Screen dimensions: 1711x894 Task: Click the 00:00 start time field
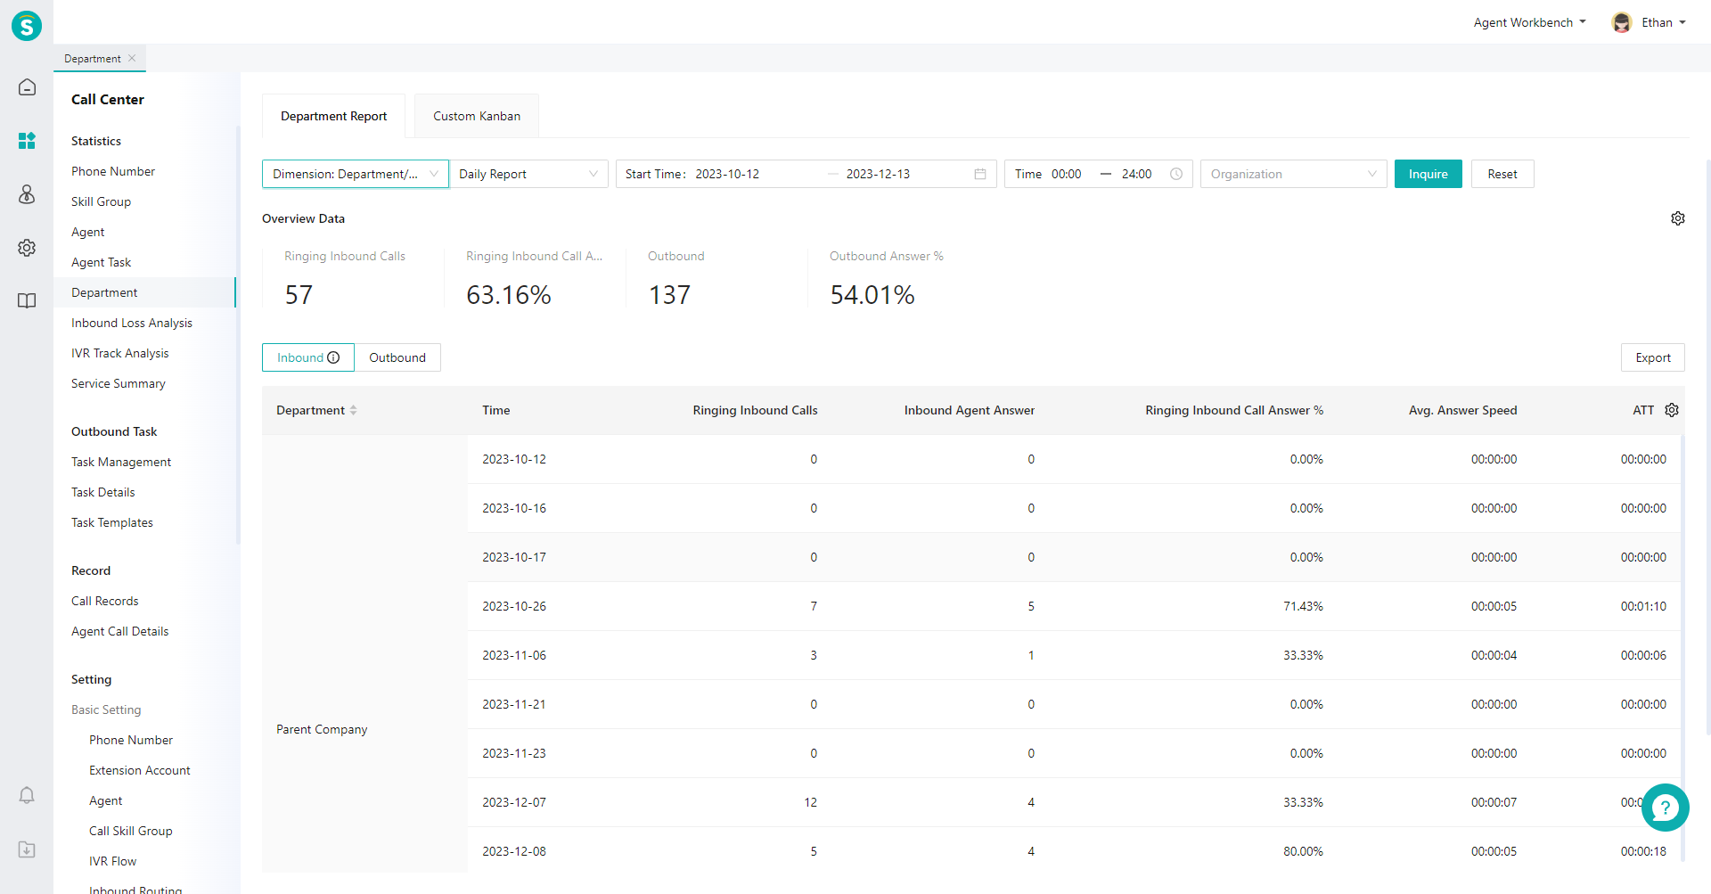1067,174
